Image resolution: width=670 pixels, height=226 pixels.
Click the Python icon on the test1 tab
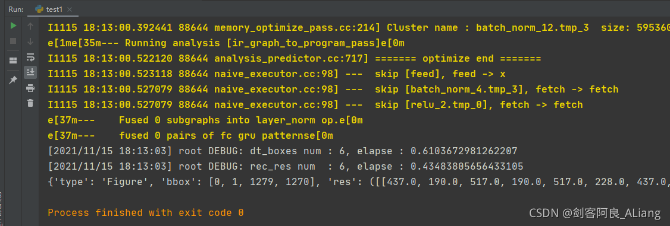click(39, 9)
